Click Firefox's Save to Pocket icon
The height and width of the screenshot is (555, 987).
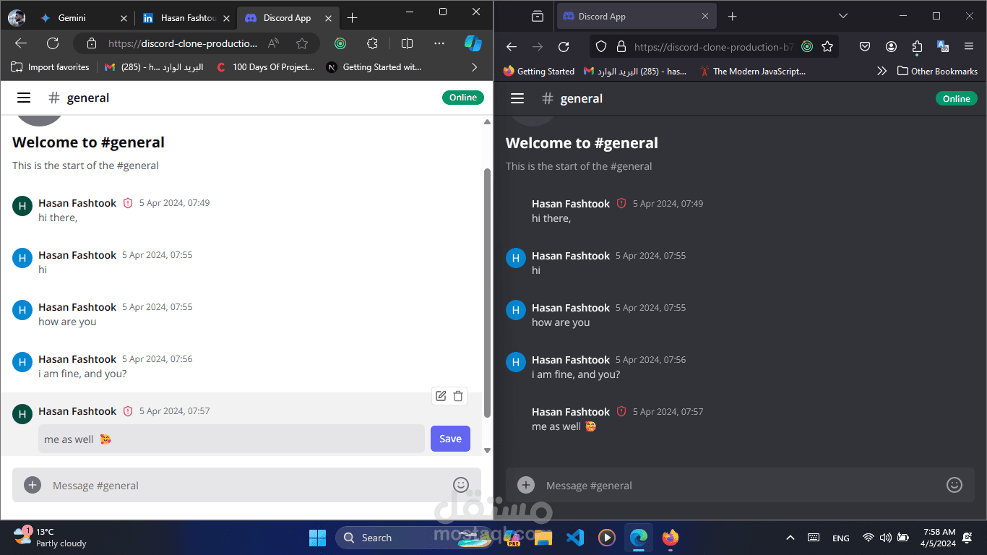tap(865, 46)
